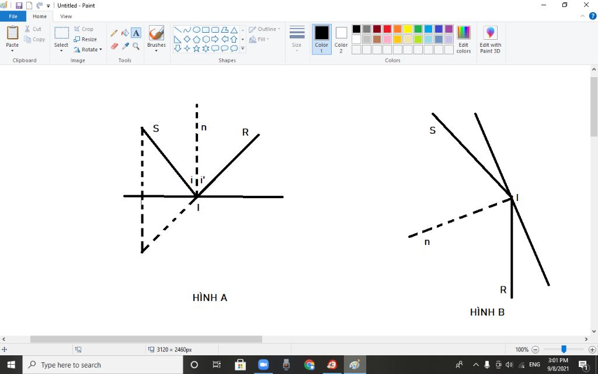Viewport: 598px width, 374px height.
Task: Open Edit colors dialog
Action: pos(464,40)
